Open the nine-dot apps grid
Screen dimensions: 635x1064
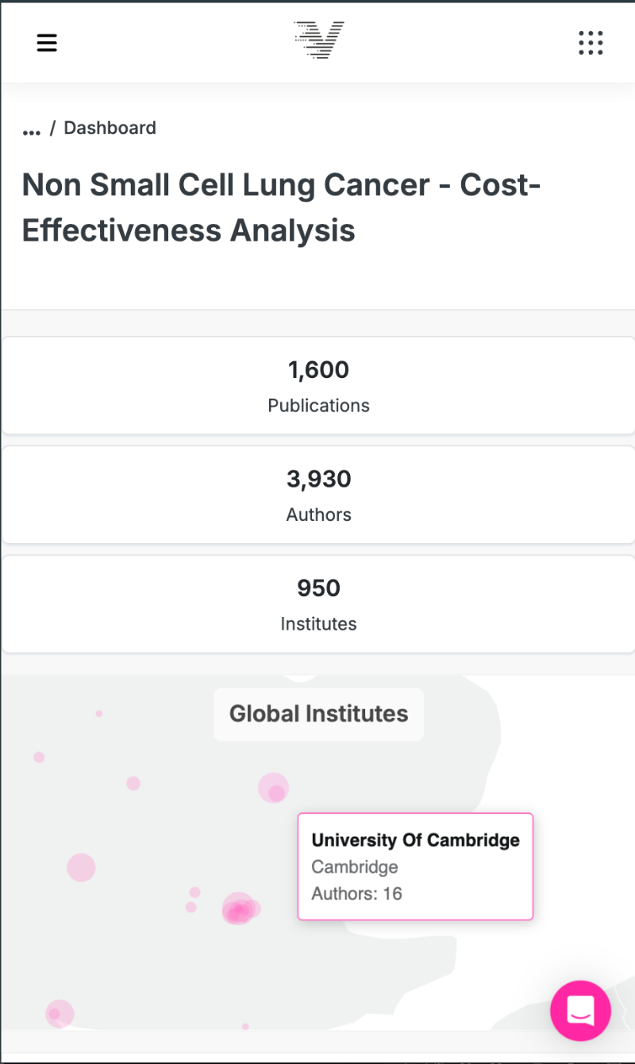(591, 43)
